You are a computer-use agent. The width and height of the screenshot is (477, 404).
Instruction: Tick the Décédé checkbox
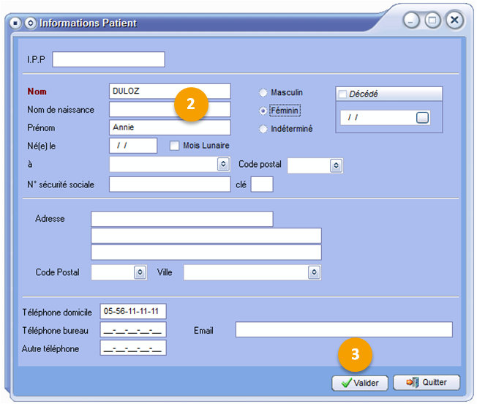tap(342, 94)
